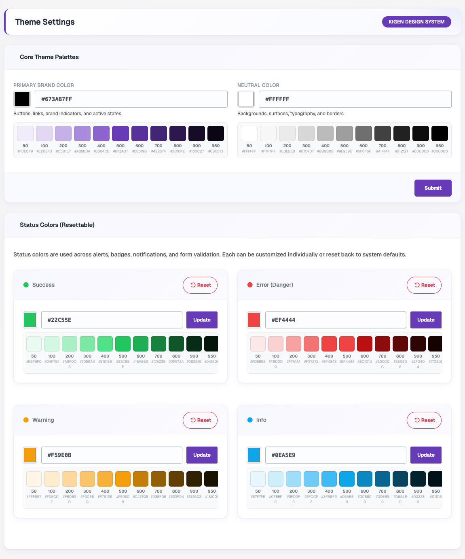The image size is (465, 559).
Task: Reset the Success status color
Action: click(200, 285)
